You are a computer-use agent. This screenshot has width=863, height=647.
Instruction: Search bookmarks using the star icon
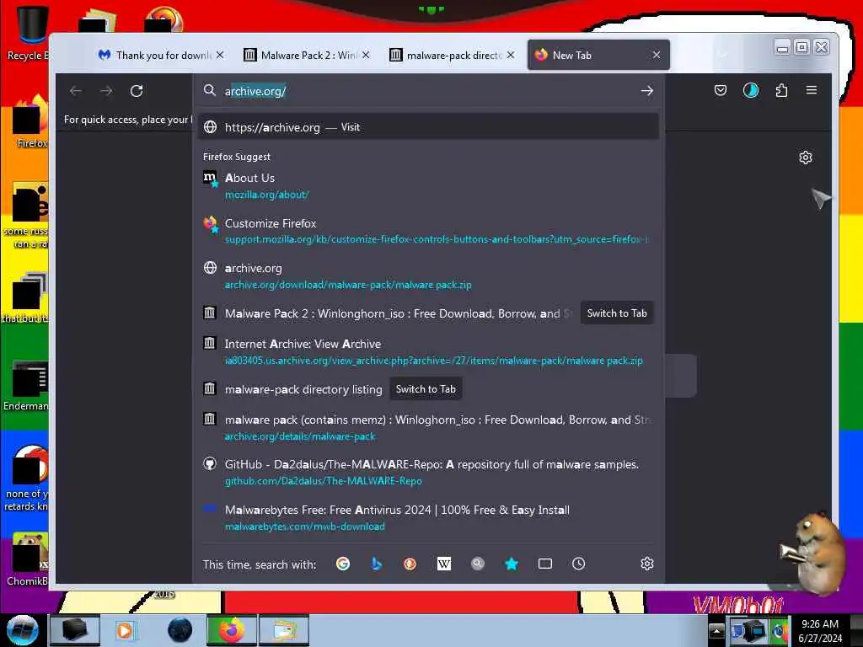(512, 564)
